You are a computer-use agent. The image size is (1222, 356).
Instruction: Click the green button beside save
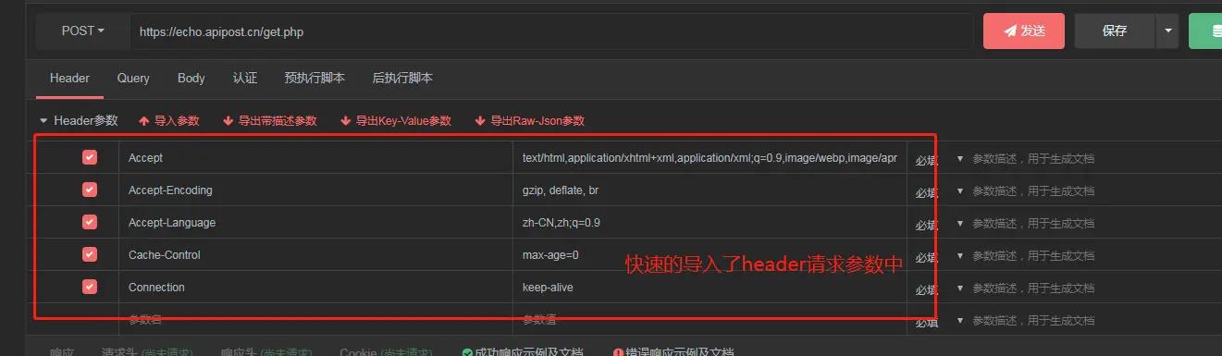pyautogui.click(x=1205, y=31)
